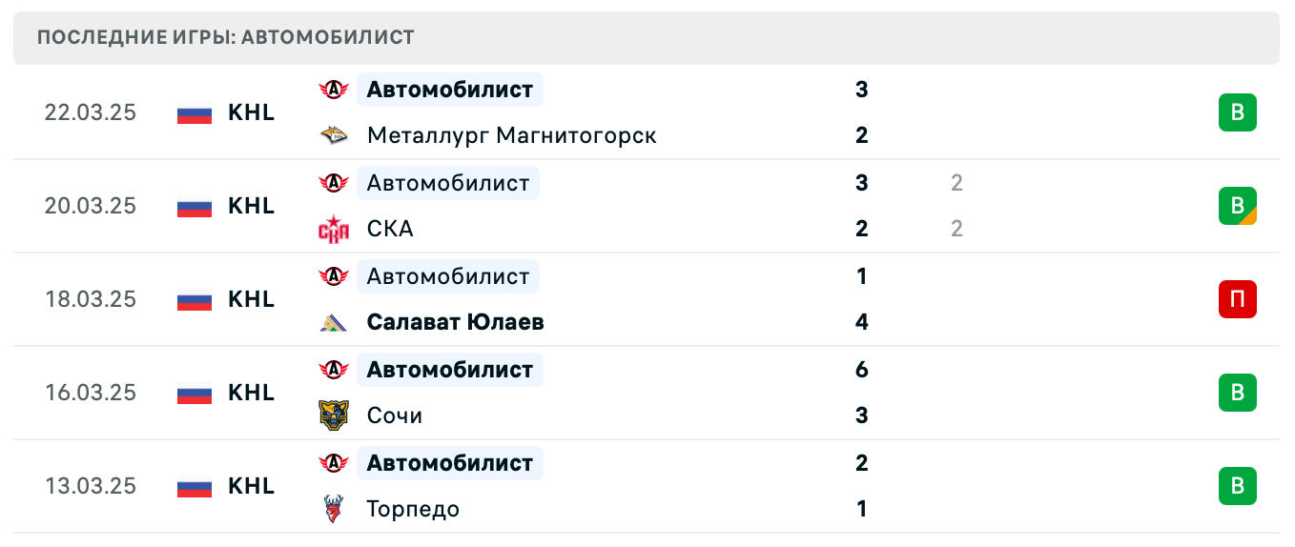
Task: Click the Metallurg Magnitogorsk team logo
Action: pos(333,135)
